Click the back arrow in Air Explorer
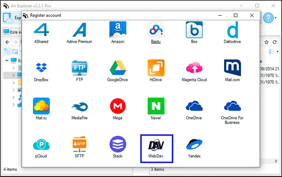This screenshot has width=282, height=177. coord(7,42)
